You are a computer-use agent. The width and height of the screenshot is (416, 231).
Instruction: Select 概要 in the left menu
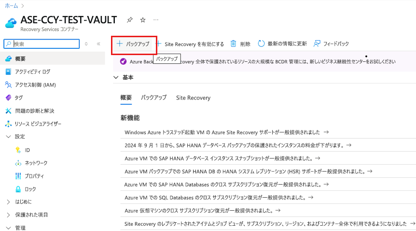click(53, 59)
